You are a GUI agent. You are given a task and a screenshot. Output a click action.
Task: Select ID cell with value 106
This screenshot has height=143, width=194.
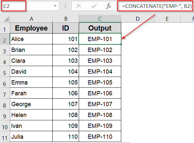pos(66,93)
